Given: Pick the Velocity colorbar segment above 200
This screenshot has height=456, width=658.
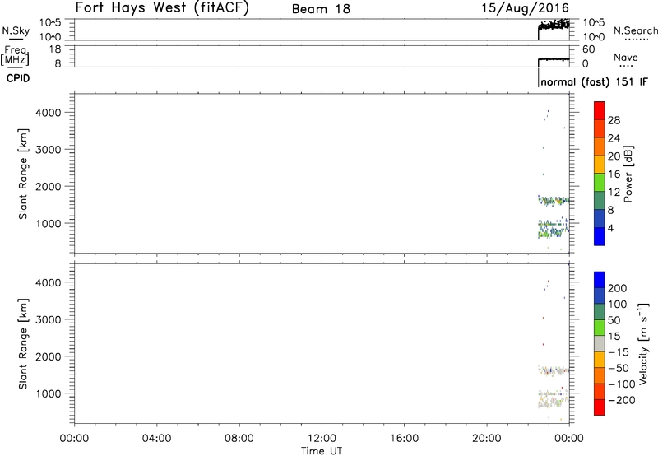Looking at the screenshot, I should tap(600, 280).
